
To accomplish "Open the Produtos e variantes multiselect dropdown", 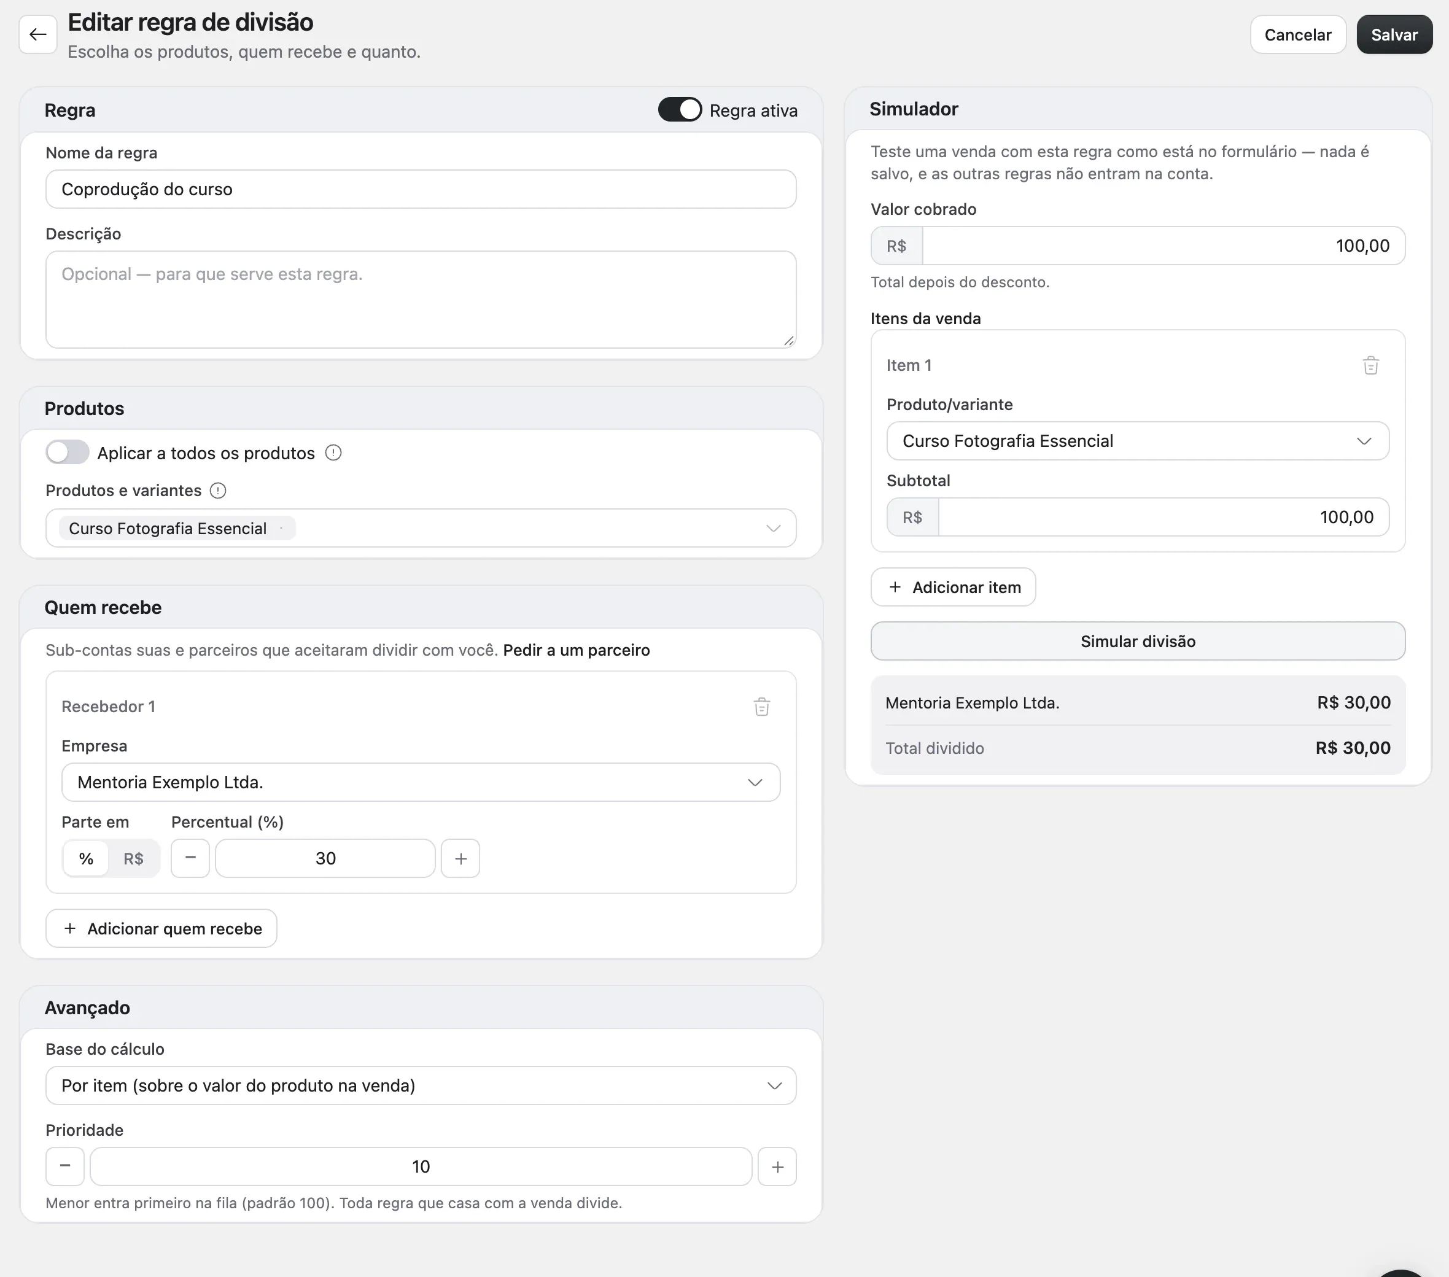I will click(421, 528).
